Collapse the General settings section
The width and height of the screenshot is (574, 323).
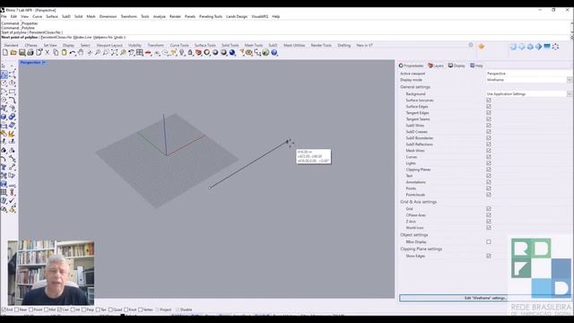click(414, 87)
